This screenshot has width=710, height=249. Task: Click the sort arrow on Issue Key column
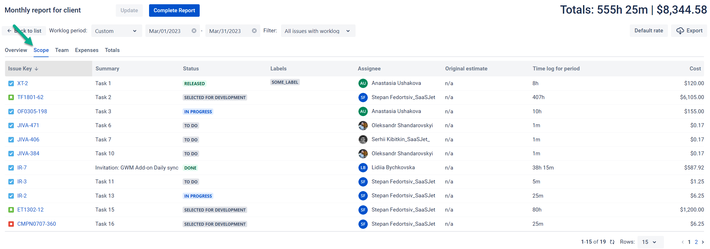tap(36, 69)
